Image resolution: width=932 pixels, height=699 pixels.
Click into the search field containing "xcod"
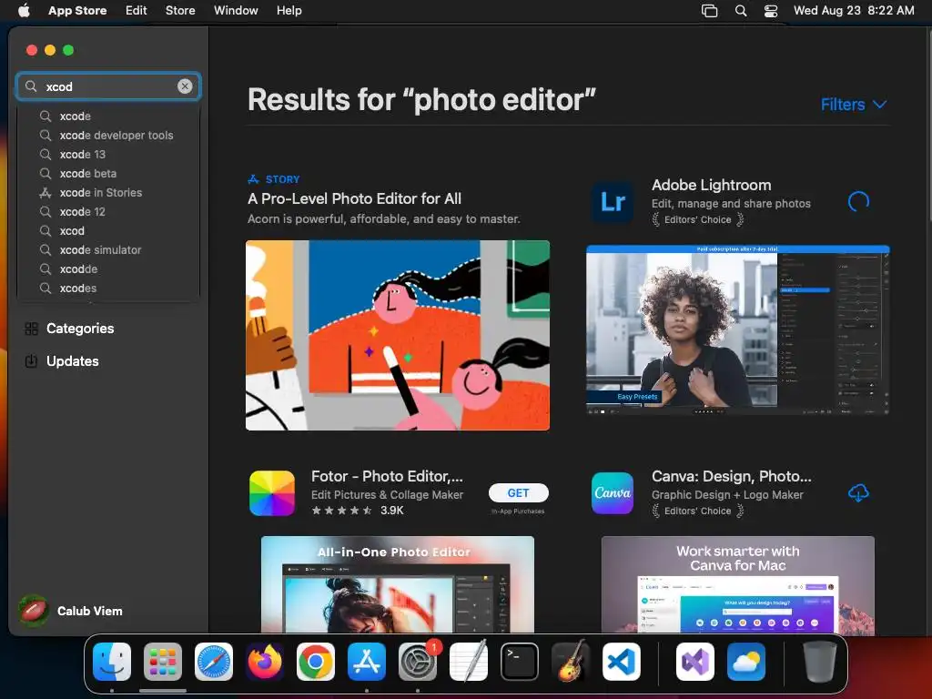(x=108, y=86)
